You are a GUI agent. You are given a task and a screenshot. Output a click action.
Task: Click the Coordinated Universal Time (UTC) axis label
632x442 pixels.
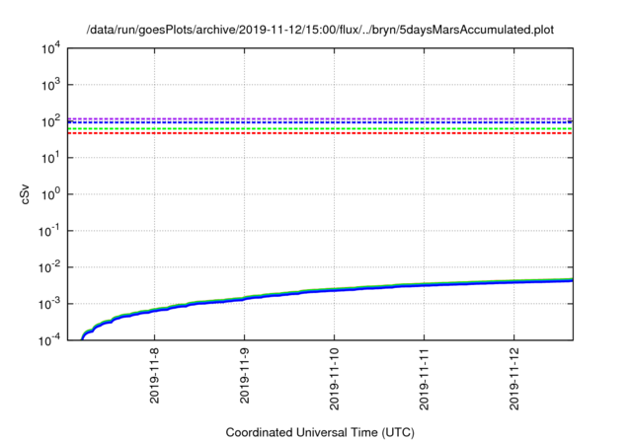click(320, 432)
